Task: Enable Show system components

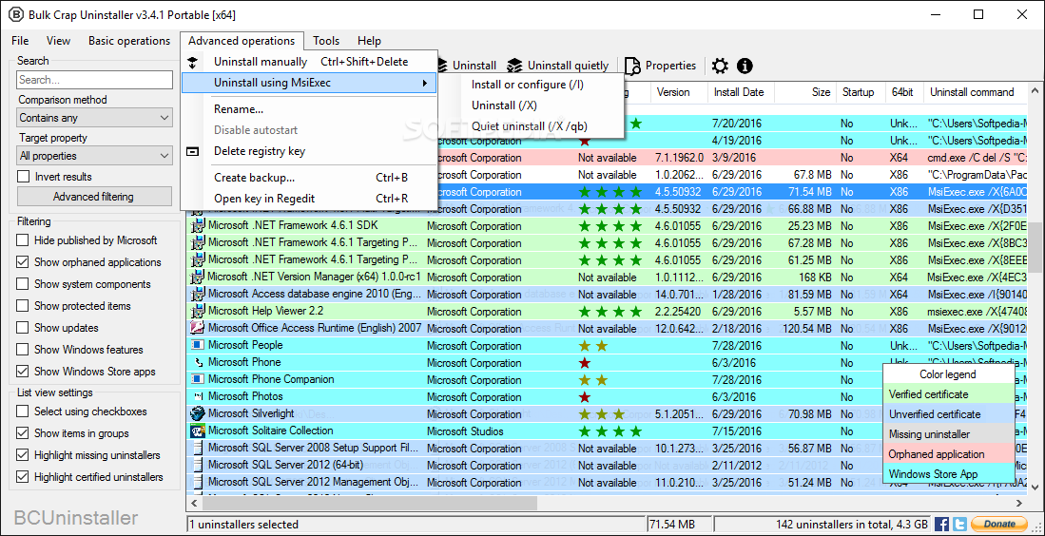Action: pyautogui.click(x=23, y=284)
